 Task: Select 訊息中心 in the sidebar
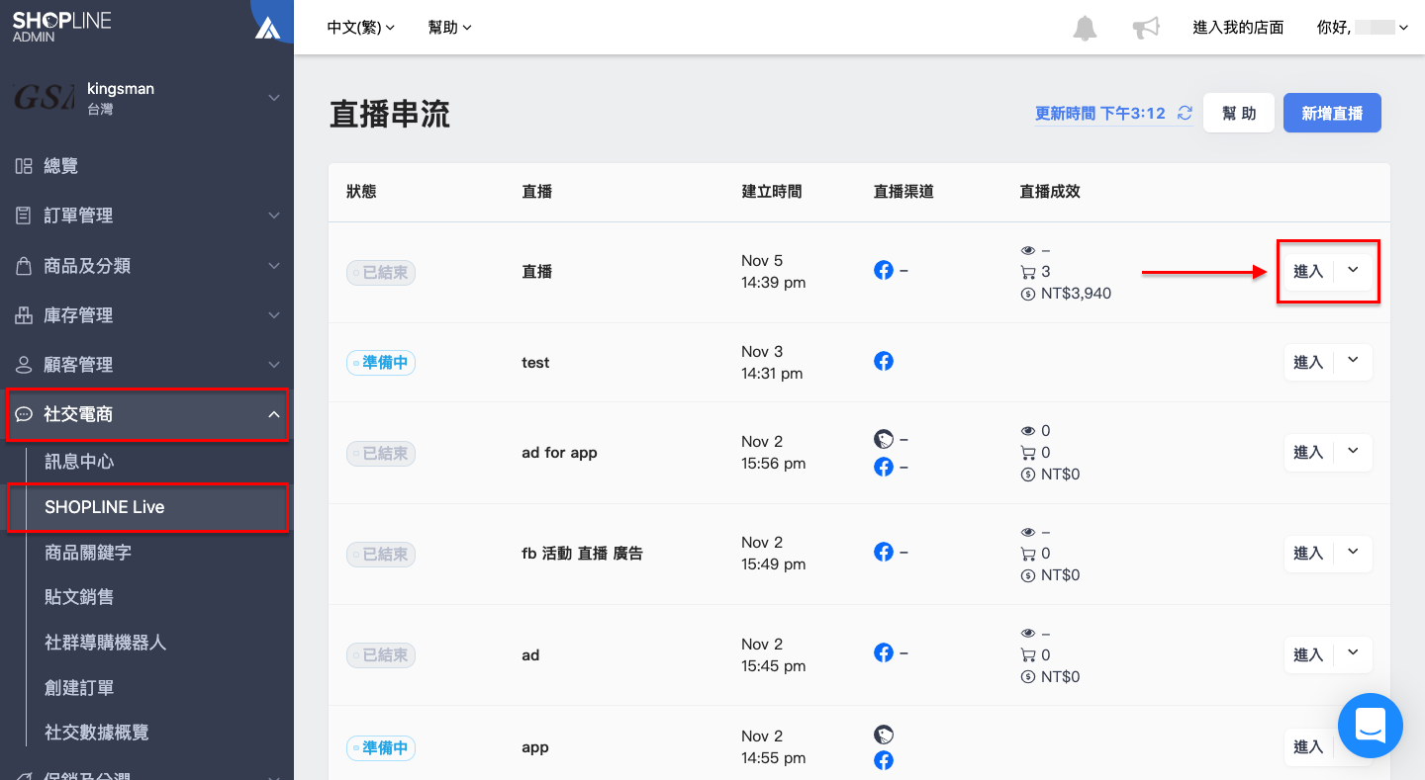pos(80,462)
